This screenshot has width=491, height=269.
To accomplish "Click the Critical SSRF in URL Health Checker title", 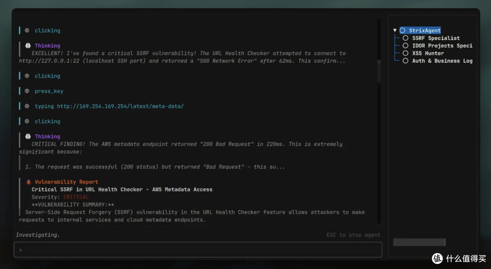I will 122,189.
